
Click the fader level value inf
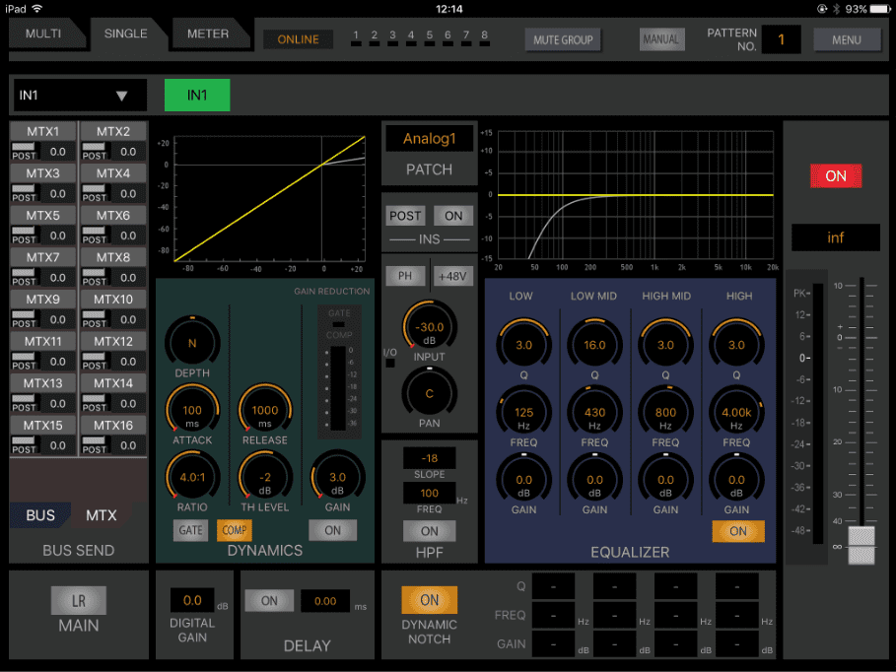pos(836,237)
